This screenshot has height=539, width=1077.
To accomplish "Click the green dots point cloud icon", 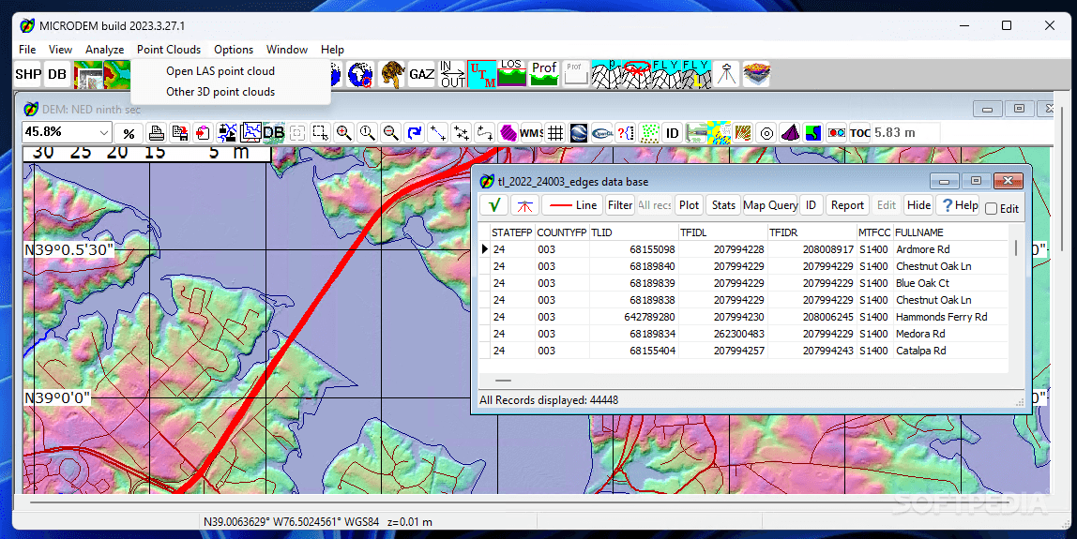I will 649,132.
